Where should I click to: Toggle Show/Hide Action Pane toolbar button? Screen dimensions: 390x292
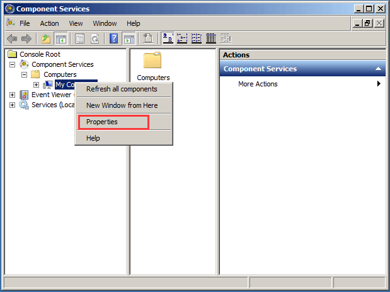pos(129,38)
